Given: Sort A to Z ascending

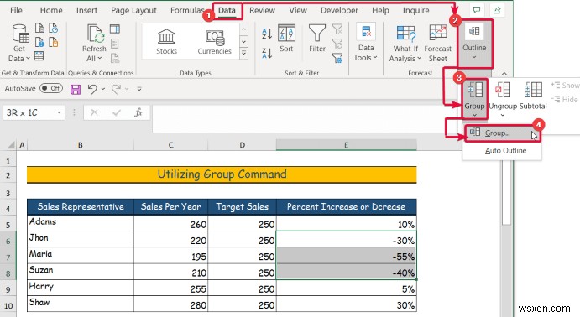Looking at the screenshot, I should 267,34.
